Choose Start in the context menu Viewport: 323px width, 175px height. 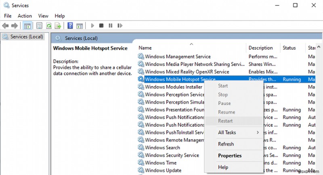click(x=234, y=86)
